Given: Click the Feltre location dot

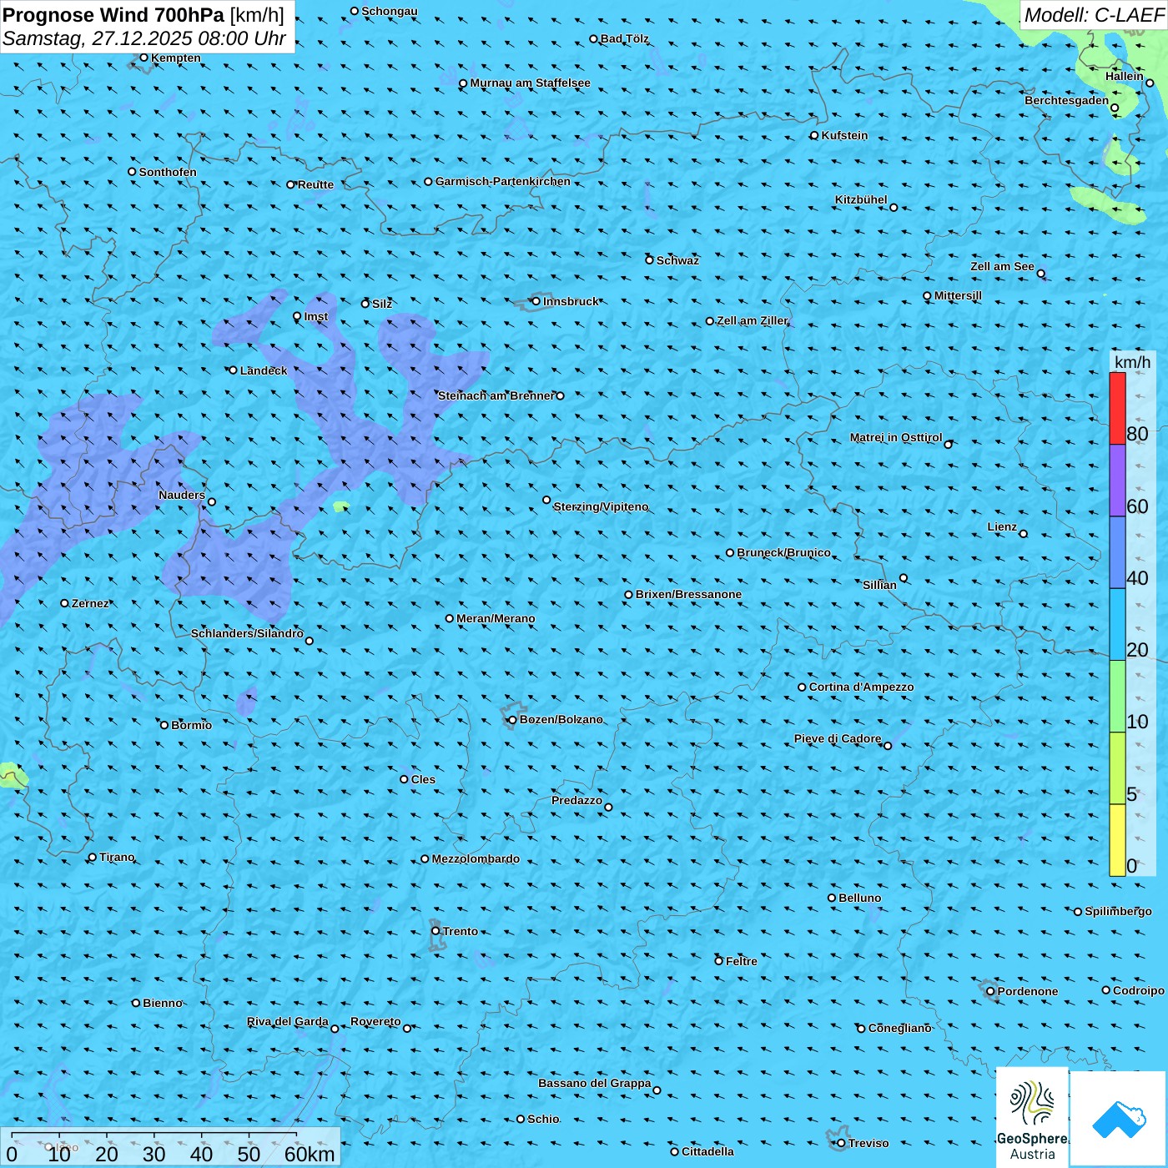Looking at the screenshot, I should pos(719,961).
